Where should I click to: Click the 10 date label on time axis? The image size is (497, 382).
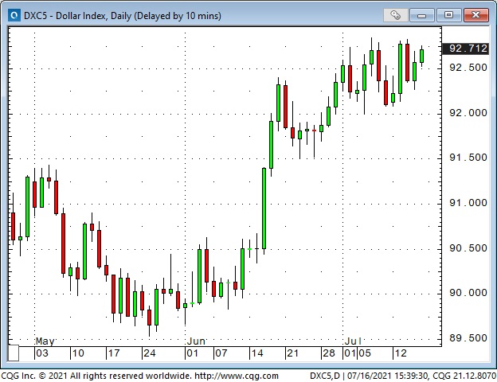(x=78, y=353)
